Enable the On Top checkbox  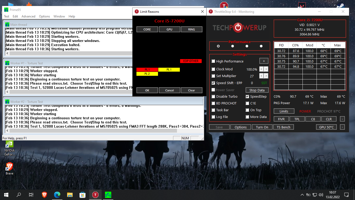(247, 110)
